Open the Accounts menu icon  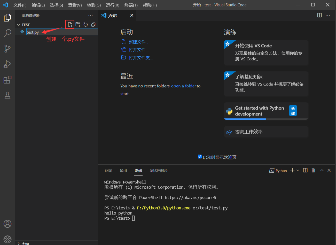point(7,224)
